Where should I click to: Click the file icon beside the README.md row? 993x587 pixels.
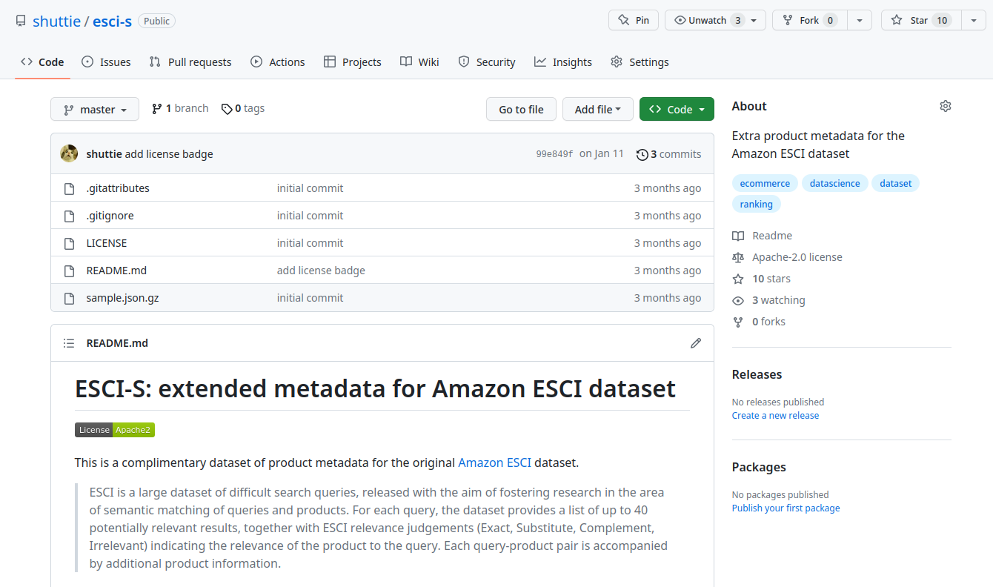click(69, 271)
